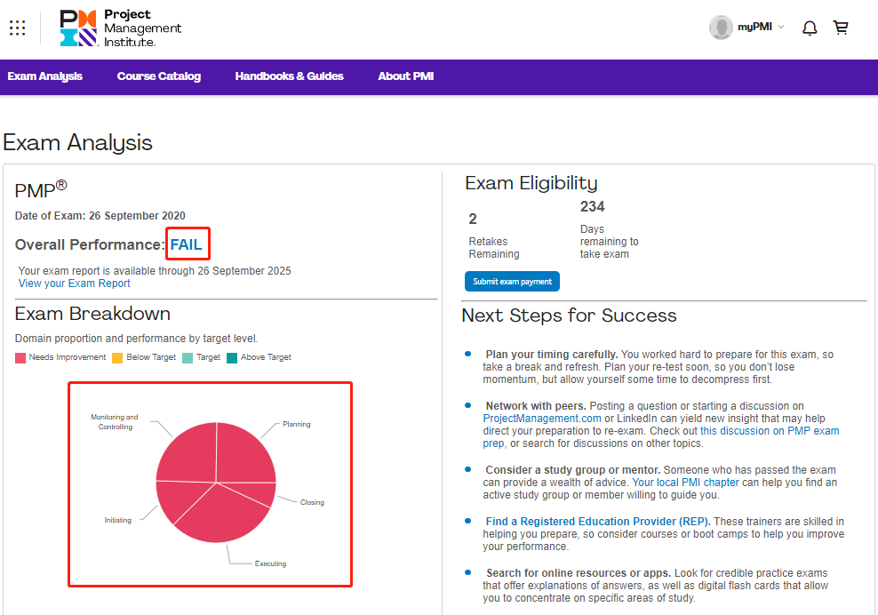This screenshot has width=878, height=615.
Task: Open the apps grid menu icon
Action: coord(18,28)
